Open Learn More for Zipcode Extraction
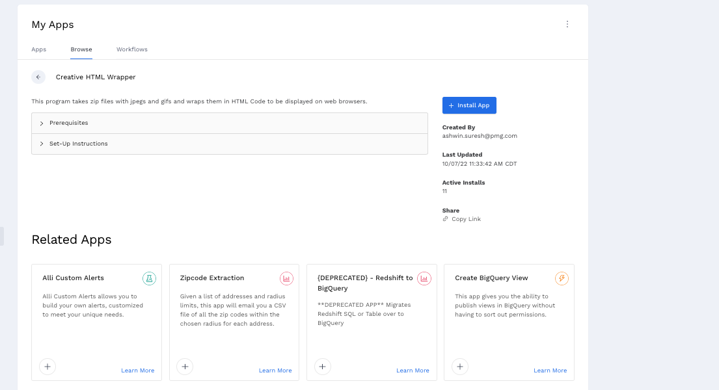 (x=275, y=370)
